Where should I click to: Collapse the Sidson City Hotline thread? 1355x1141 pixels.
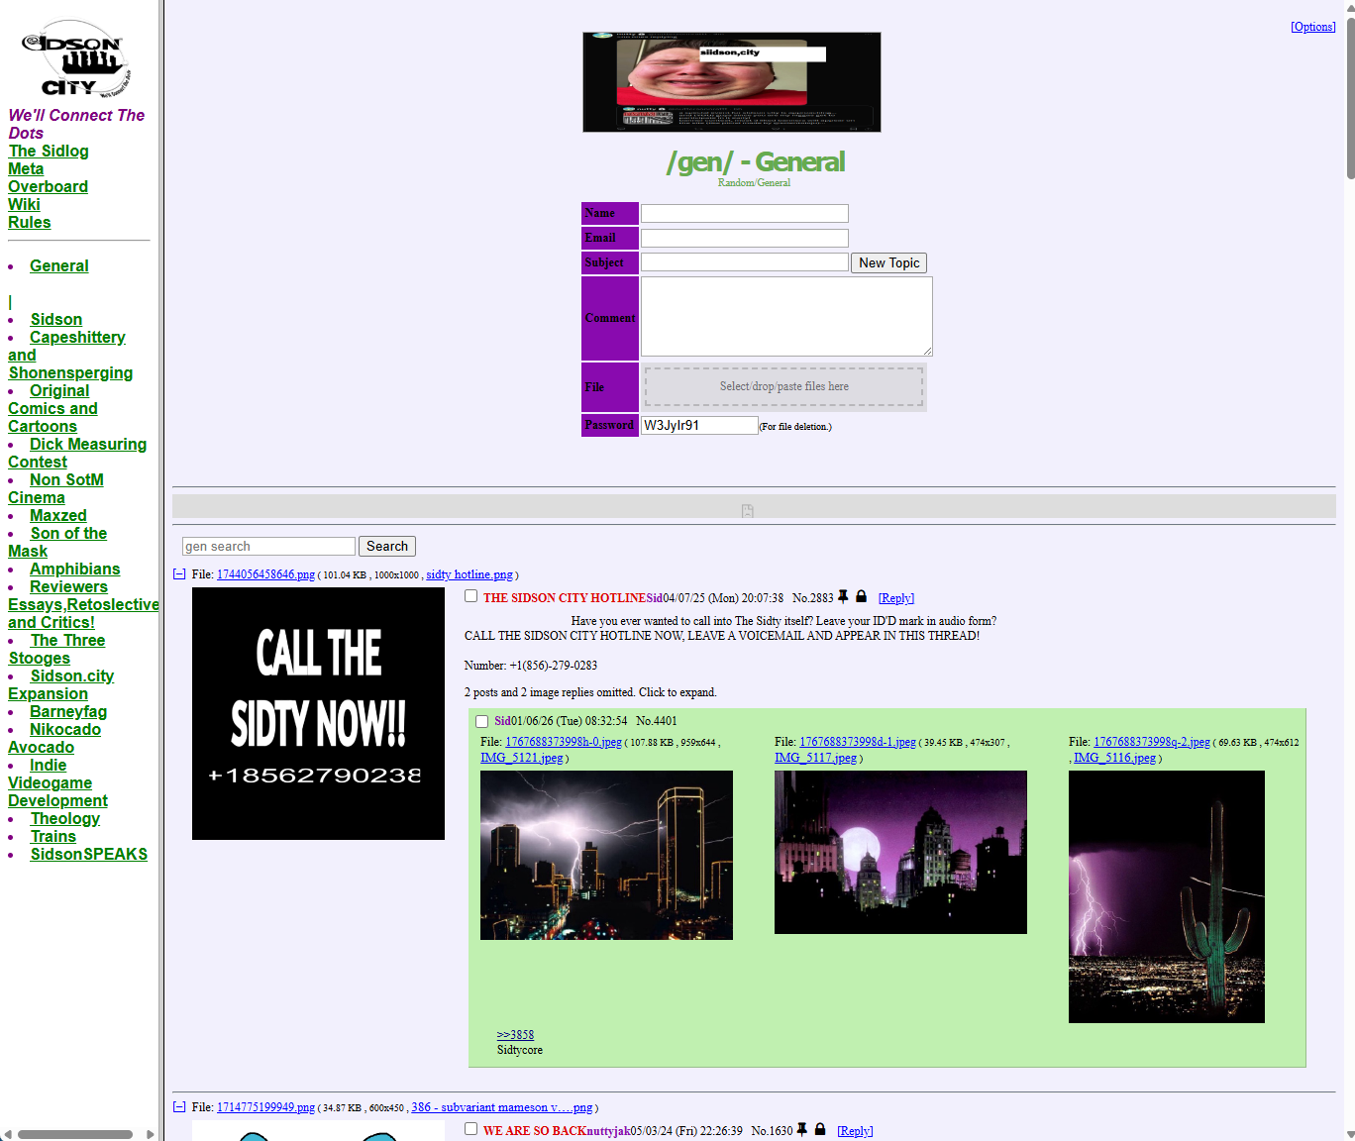coord(179,574)
